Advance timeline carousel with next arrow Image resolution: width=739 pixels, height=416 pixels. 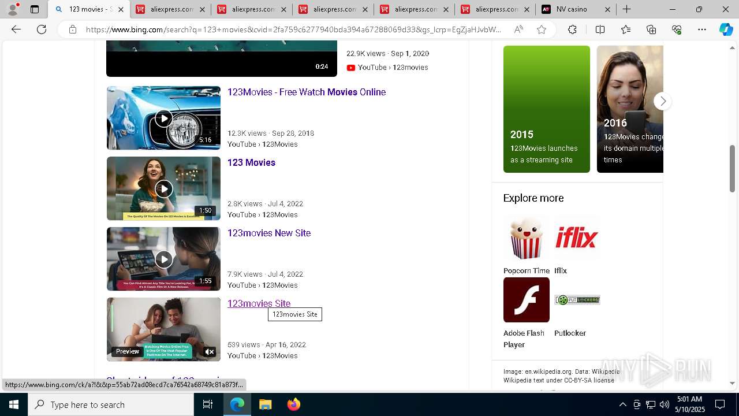[663, 101]
